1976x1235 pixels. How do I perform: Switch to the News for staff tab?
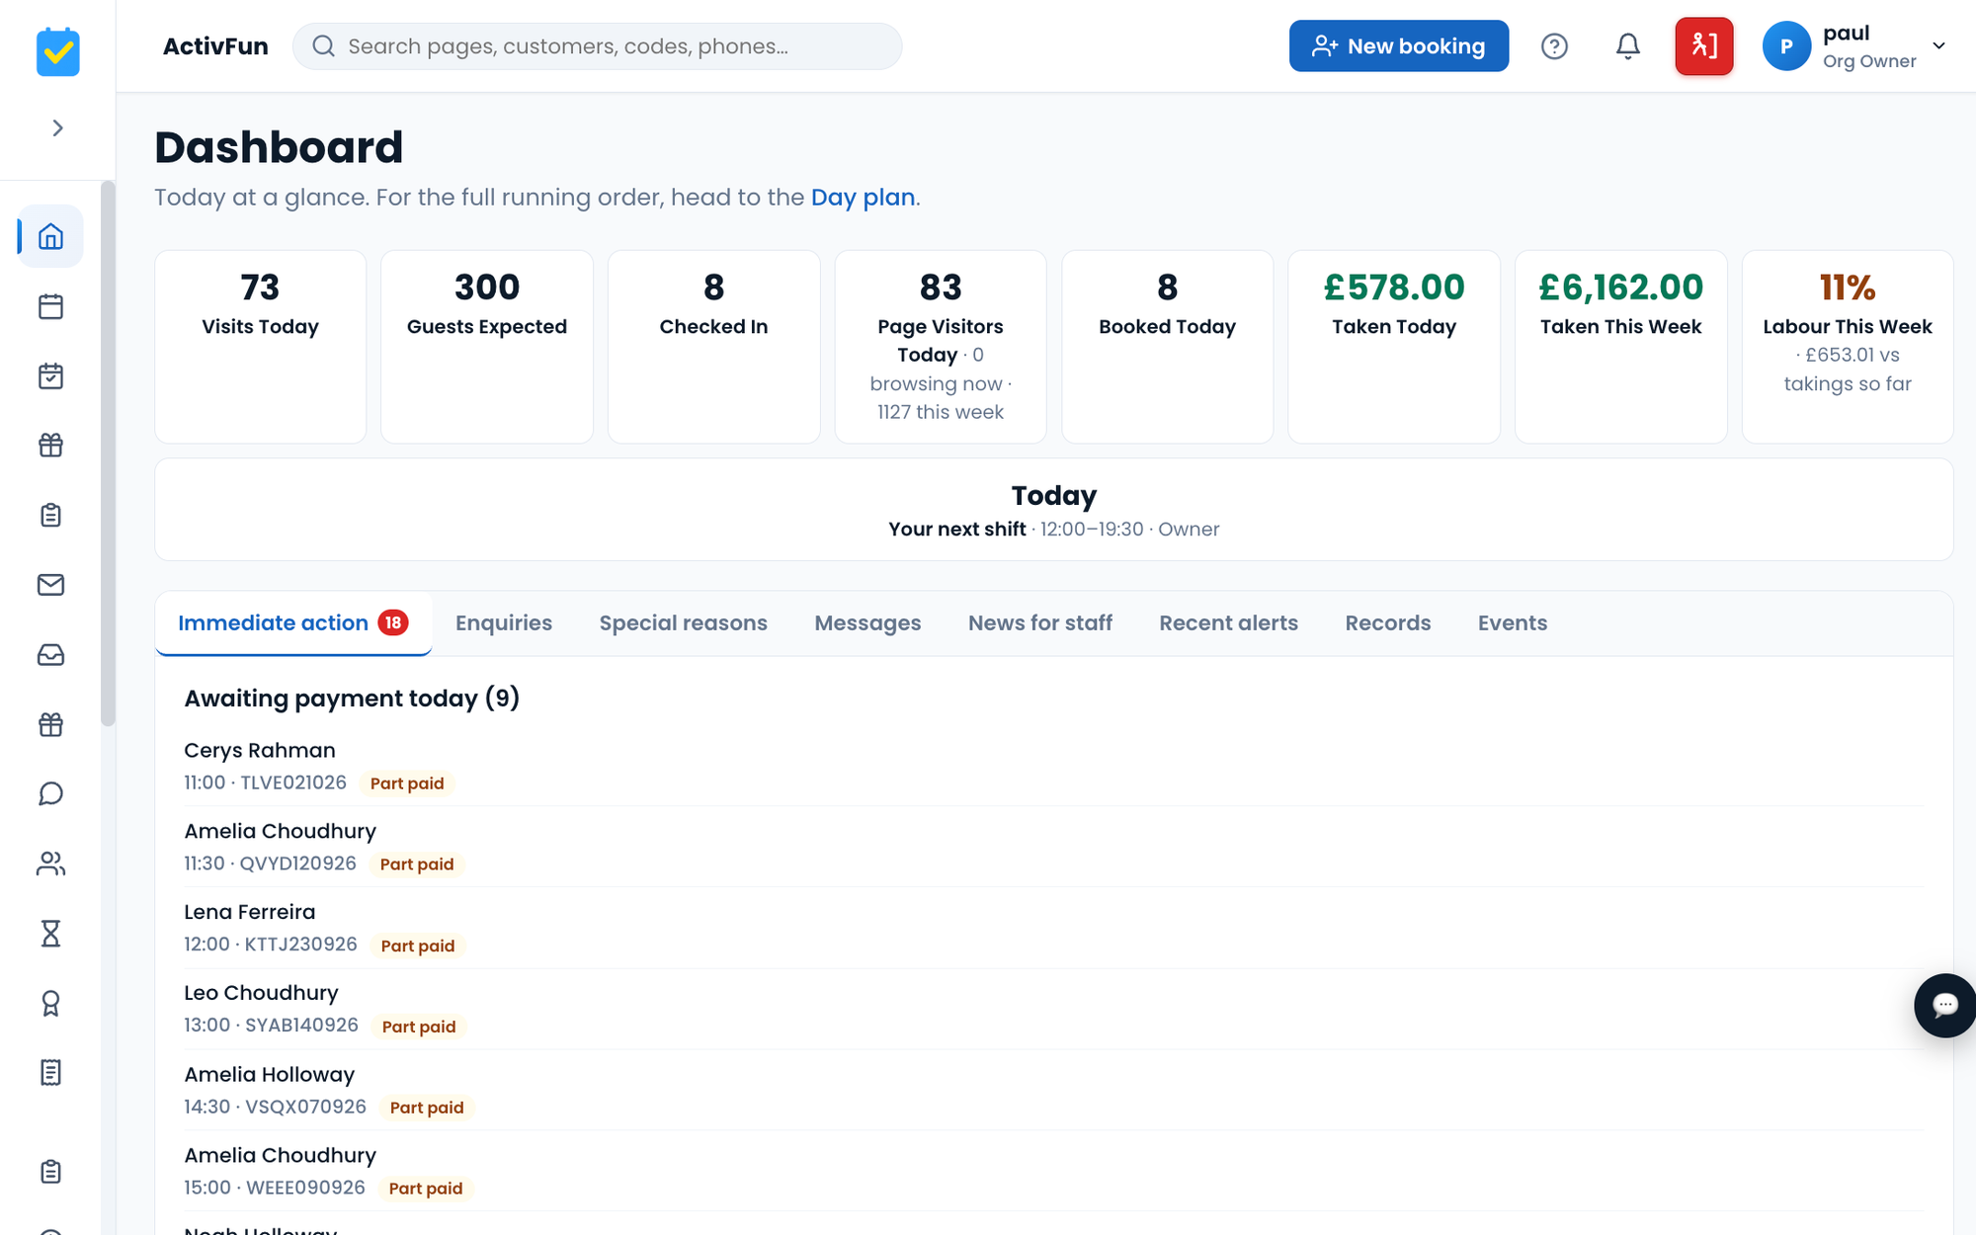coord(1039,623)
